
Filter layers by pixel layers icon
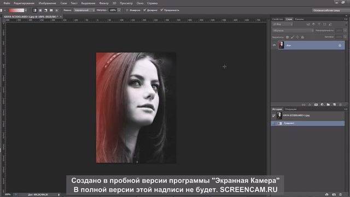click(x=308, y=24)
